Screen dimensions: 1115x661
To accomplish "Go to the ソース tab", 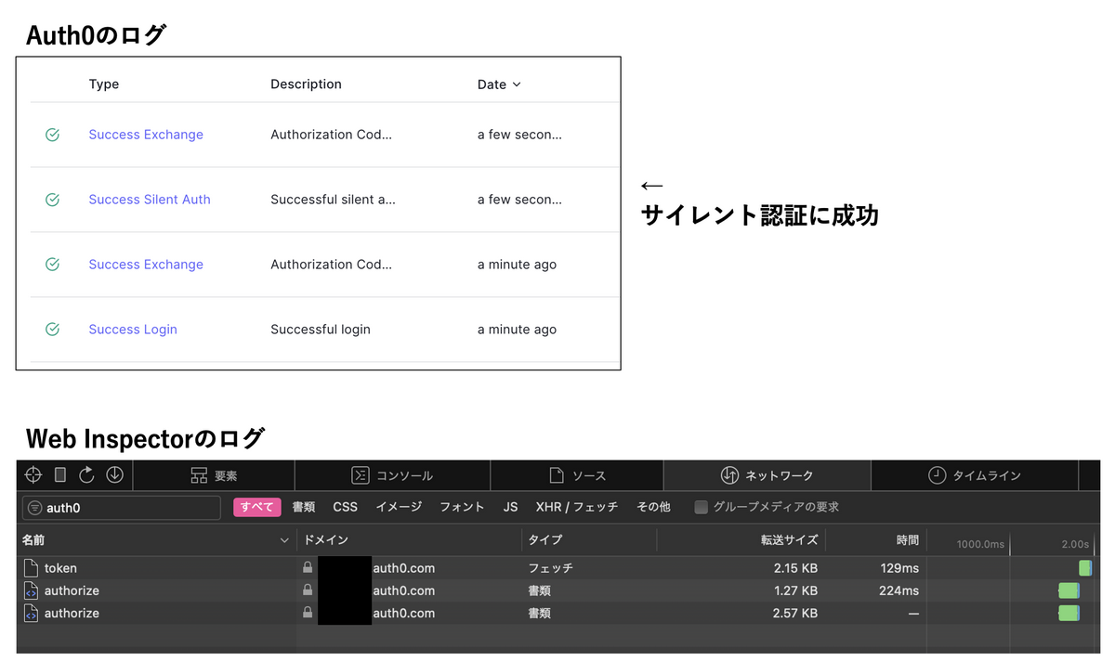I will coord(577,475).
